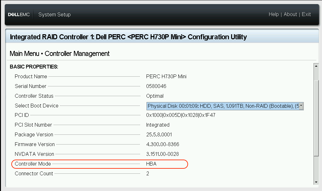
Task: Click the Dell EMC logo
Action: [x=19, y=14]
